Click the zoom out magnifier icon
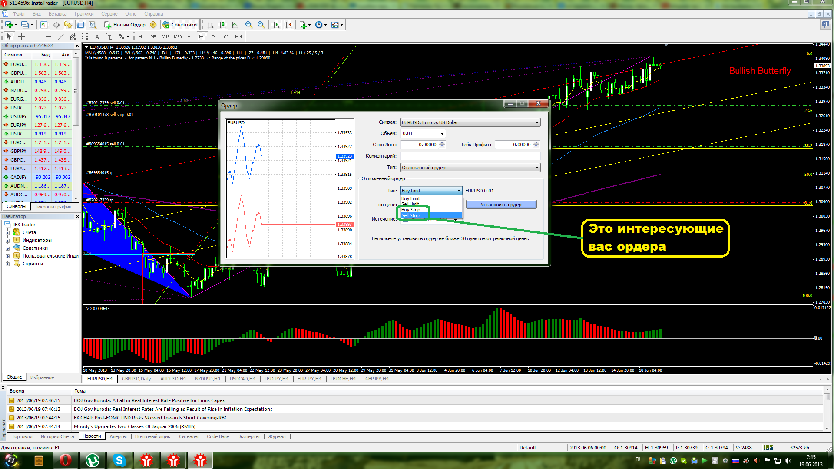The image size is (834, 469). tap(261, 25)
